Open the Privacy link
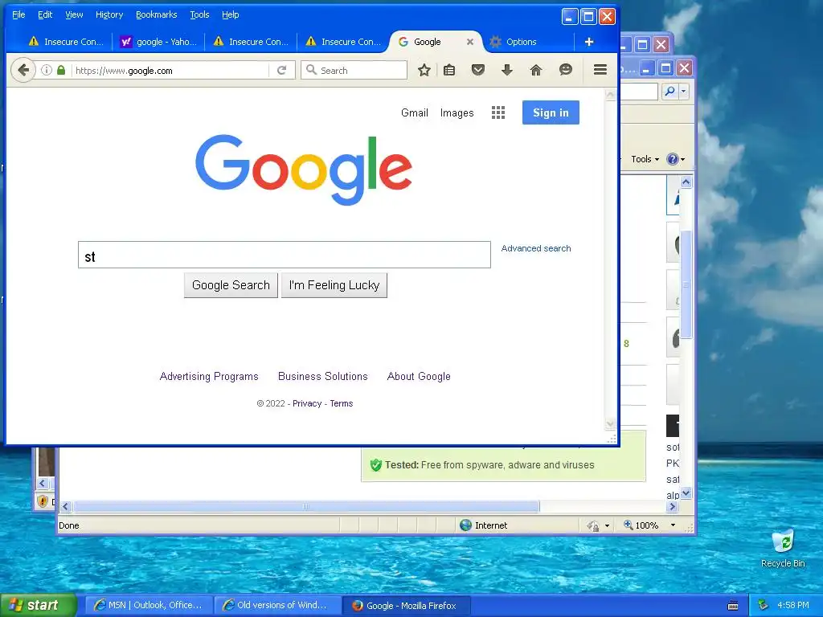 point(307,403)
